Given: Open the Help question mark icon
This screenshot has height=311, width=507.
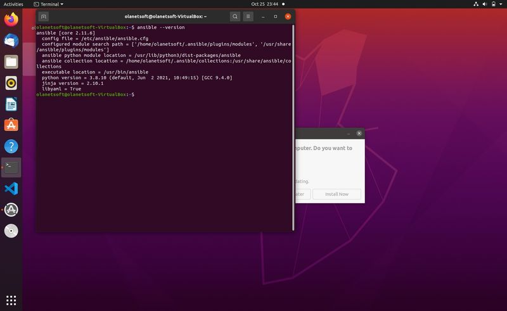Looking at the screenshot, I should [11, 146].
